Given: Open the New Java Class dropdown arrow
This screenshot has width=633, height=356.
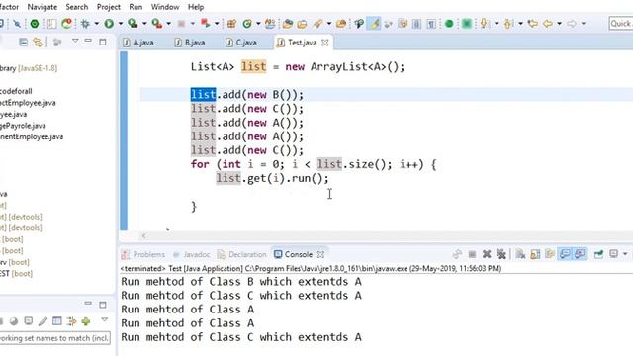Looking at the screenshot, I should click(258, 24).
